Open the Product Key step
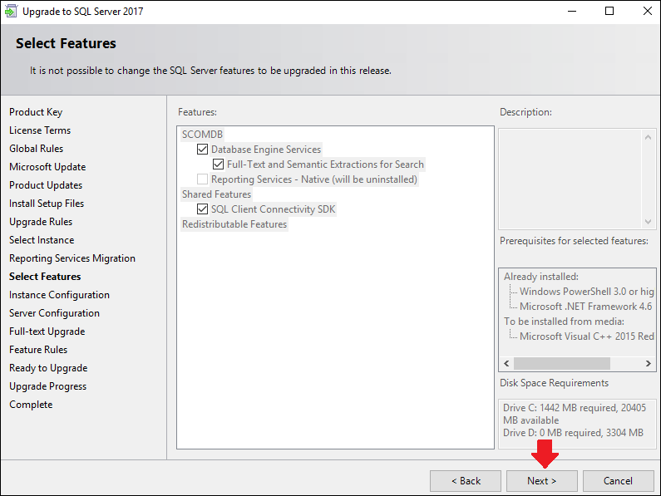Screen dimensions: 661x496 point(36,112)
